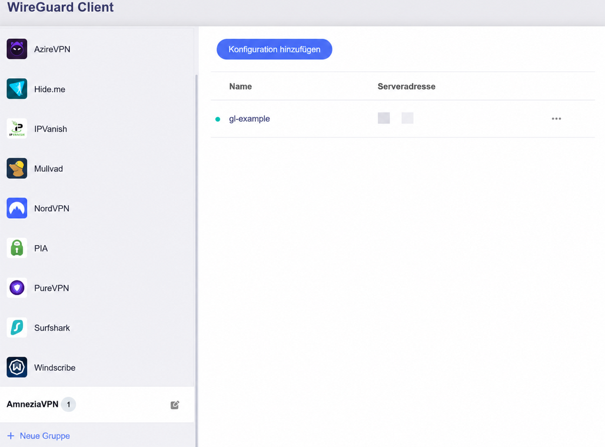This screenshot has height=447, width=605.
Task: Open the three-dot menu for gl-example
Action: (x=556, y=119)
